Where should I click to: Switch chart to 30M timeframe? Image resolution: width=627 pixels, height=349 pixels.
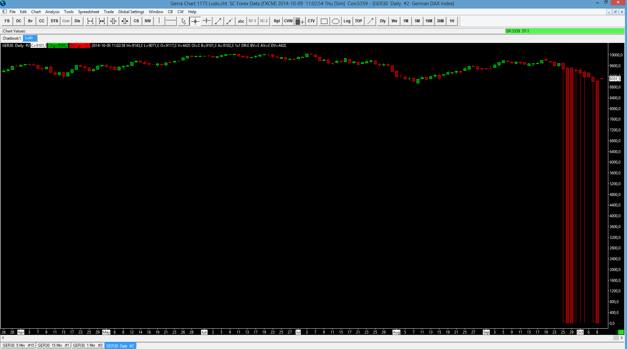coord(440,21)
